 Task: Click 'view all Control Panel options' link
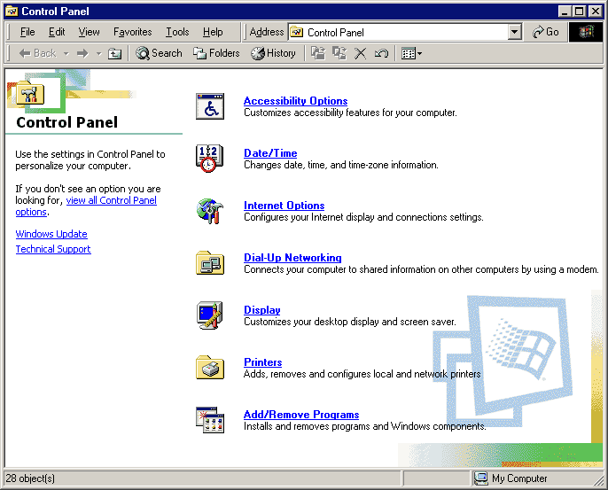pos(112,200)
